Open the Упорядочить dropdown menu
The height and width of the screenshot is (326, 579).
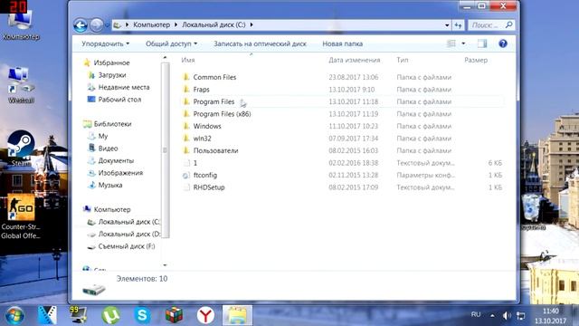coord(105,43)
